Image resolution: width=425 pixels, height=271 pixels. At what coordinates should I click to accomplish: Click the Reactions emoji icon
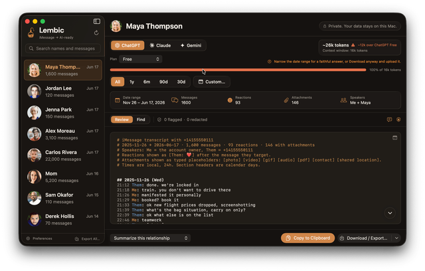tap(230, 100)
